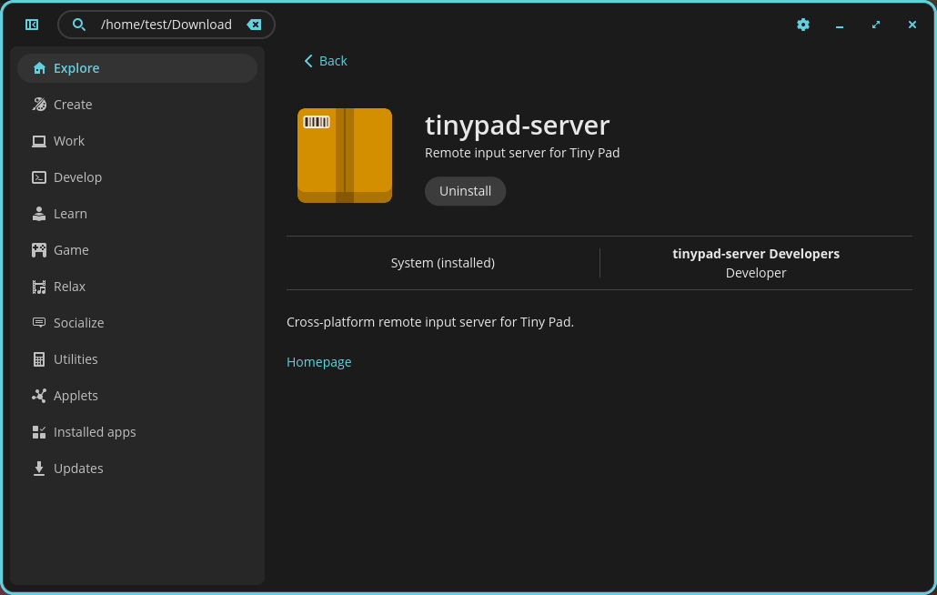Click into the /home/test/Download search field
This screenshot has width=937, height=595.
pyautogui.click(x=166, y=25)
